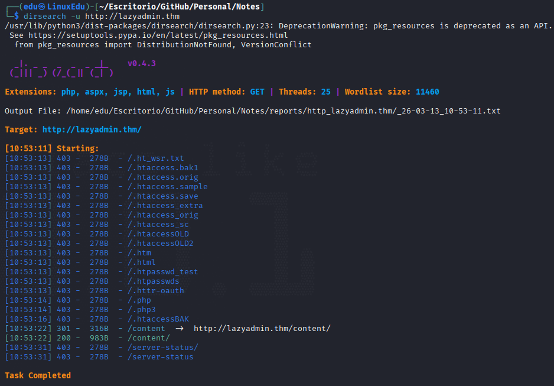Click the dirsearch ASCII logo
This screenshot has height=386, width=554.
click(61, 69)
